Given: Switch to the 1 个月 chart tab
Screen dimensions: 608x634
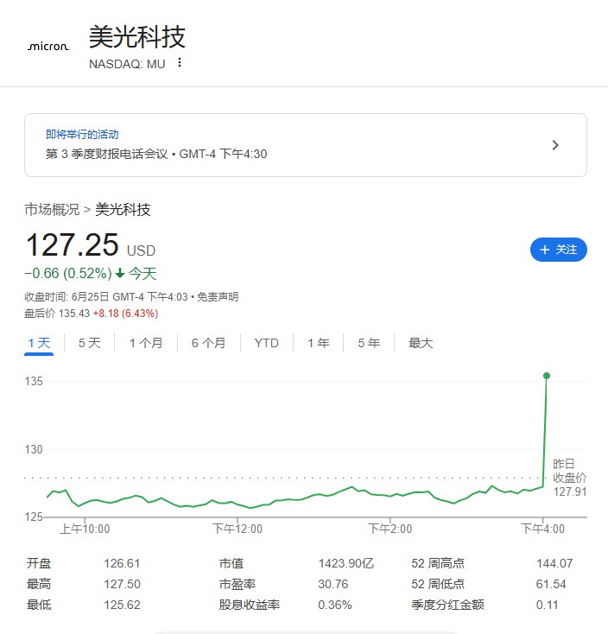Looking at the screenshot, I should point(146,343).
